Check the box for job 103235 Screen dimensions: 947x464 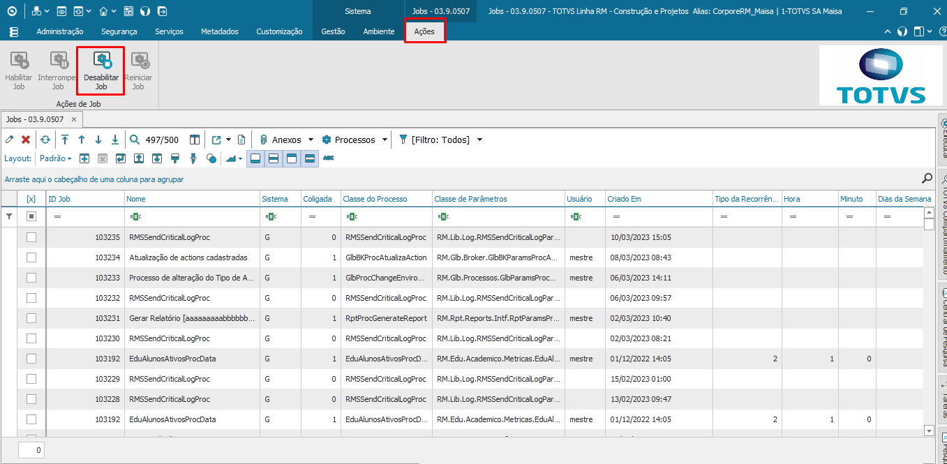click(x=31, y=237)
